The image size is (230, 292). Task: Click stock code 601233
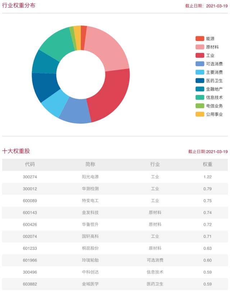click(x=30, y=248)
